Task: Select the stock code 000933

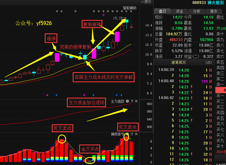Action: [x=199, y=3]
